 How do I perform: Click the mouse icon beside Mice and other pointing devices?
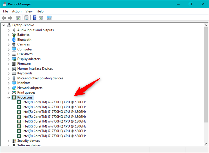click(x=14, y=78)
